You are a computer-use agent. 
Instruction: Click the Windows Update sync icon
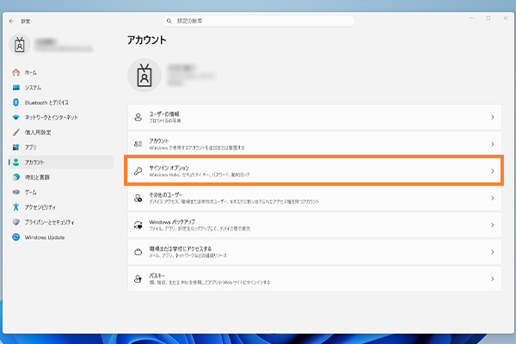15,237
